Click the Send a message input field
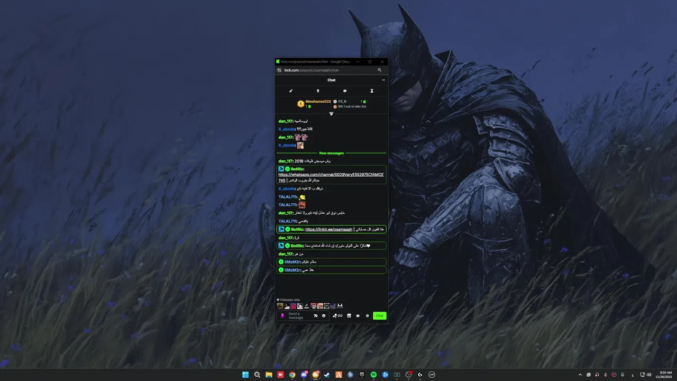The image size is (677, 381). coord(299,315)
